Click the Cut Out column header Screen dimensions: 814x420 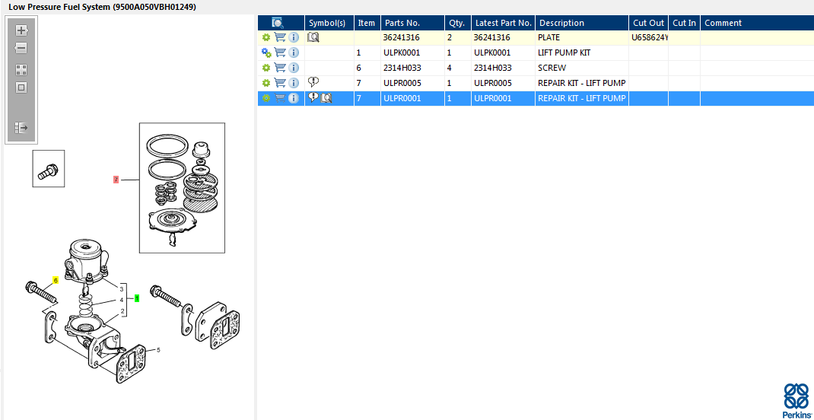(648, 23)
